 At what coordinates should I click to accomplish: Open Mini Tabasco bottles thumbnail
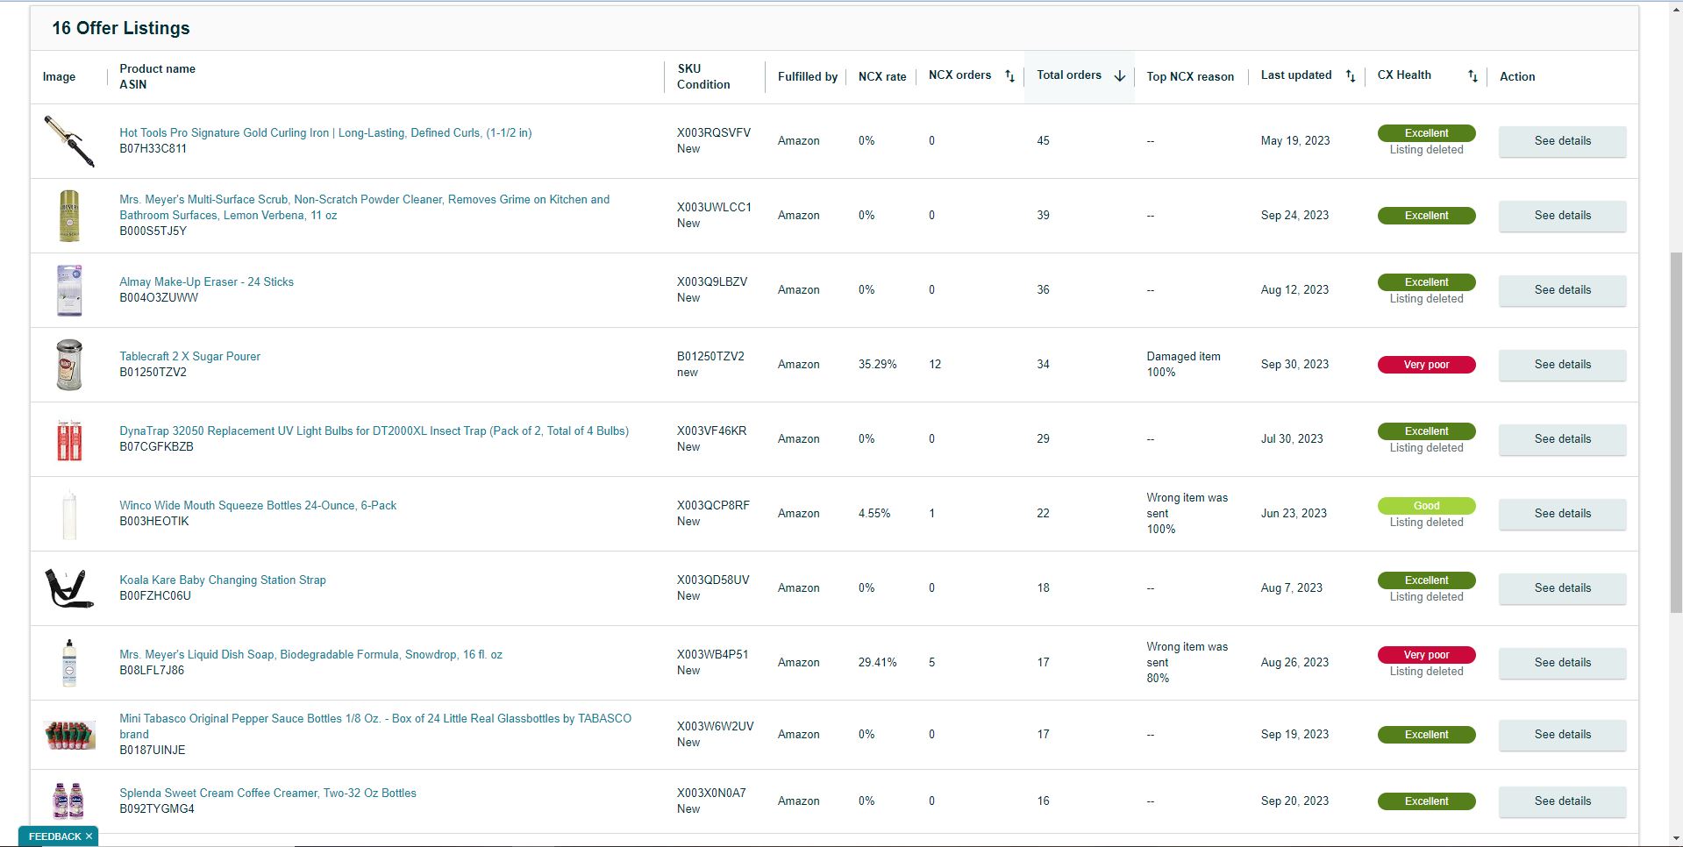[x=69, y=735]
